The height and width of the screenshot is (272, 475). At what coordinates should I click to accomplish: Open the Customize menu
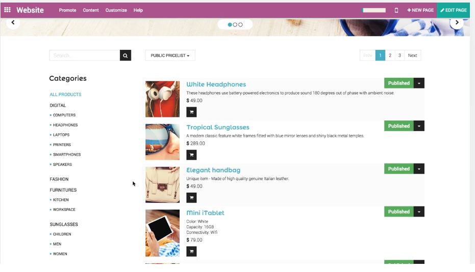[116, 10]
